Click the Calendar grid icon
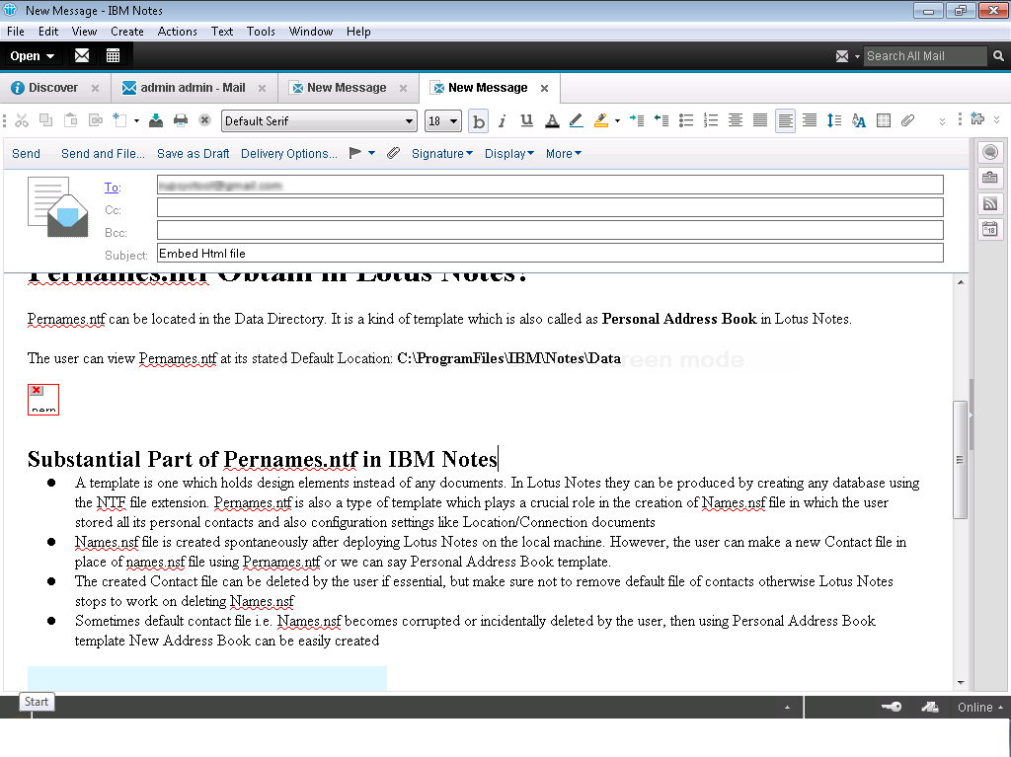The height and width of the screenshot is (757, 1011). pyautogui.click(x=113, y=56)
